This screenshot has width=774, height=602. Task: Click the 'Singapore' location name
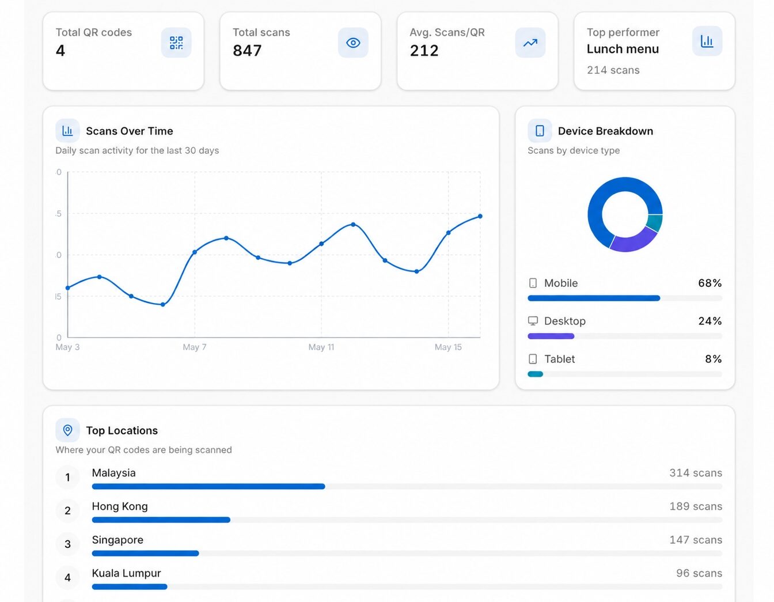click(117, 540)
